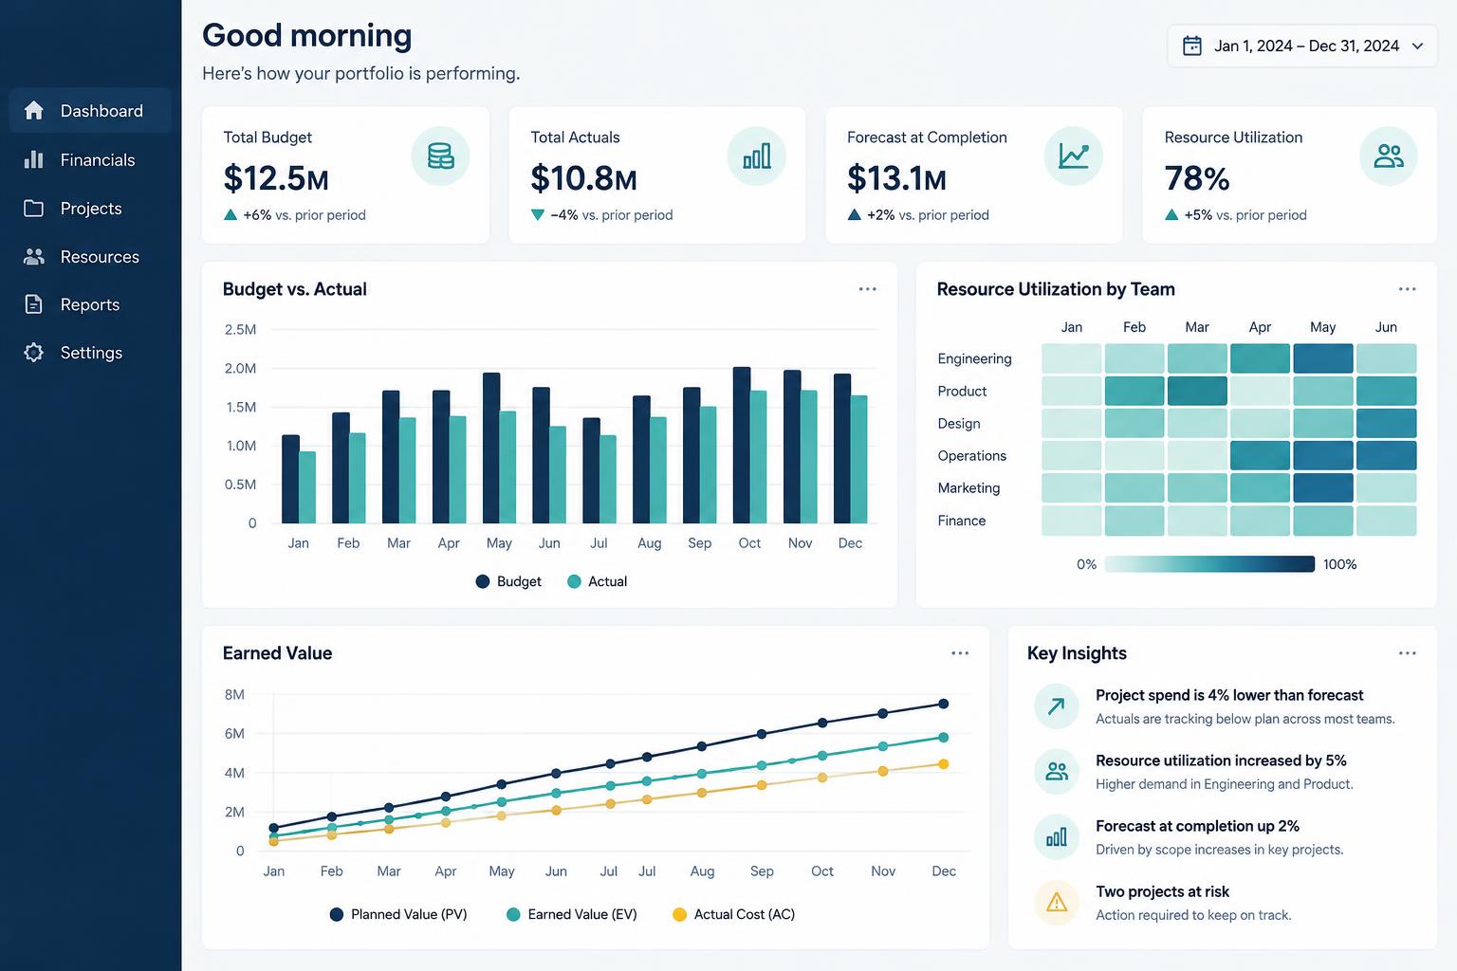This screenshot has width=1457, height=971.
Task: Click the Forecast at Completion trend icon
Action: coord(1074,156)
